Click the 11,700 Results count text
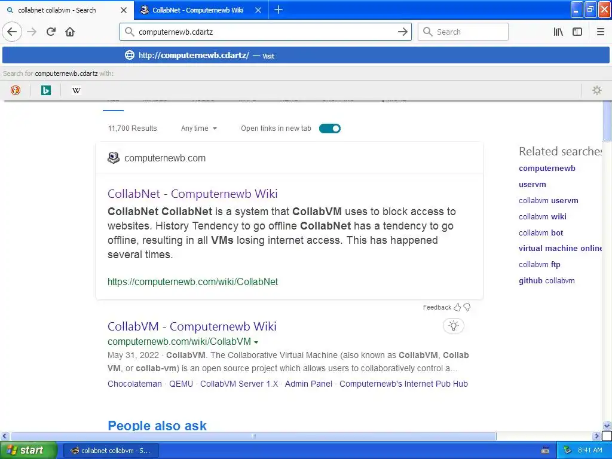The width and height of the screenshot is (612, 459). 132,128
